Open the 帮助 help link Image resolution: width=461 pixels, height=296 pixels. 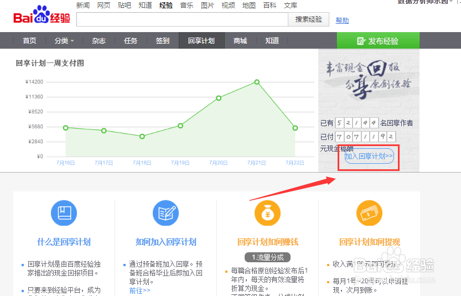(342, 20)
